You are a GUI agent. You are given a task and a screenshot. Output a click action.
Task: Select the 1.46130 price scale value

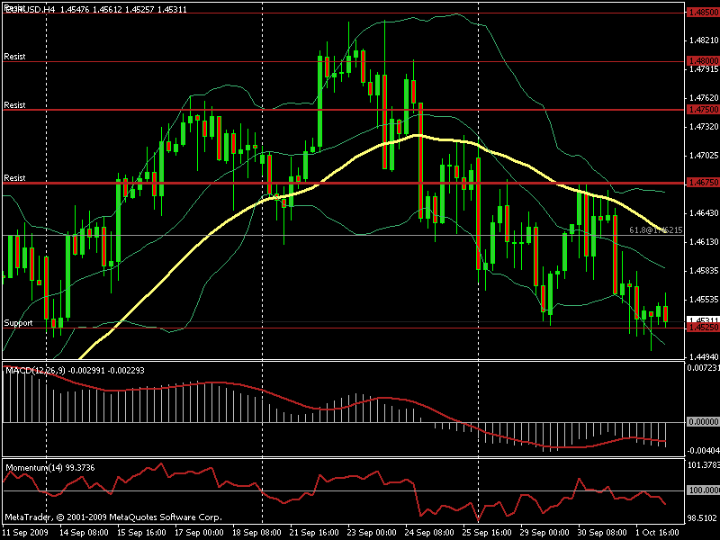pyautogui.click(x=704, y=241)
